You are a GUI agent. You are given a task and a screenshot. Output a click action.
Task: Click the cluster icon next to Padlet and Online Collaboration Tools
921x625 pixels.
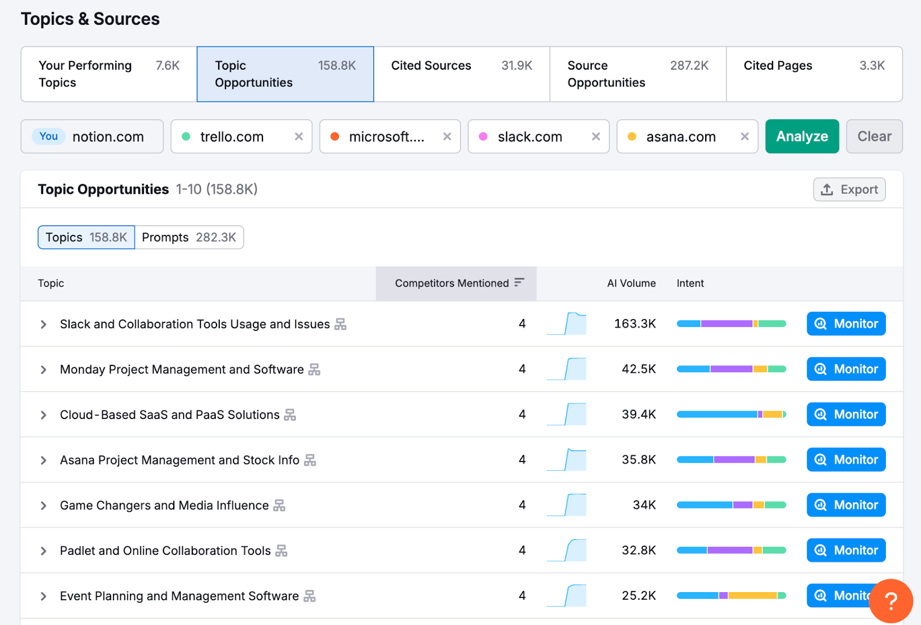click(x=282, y=551)
